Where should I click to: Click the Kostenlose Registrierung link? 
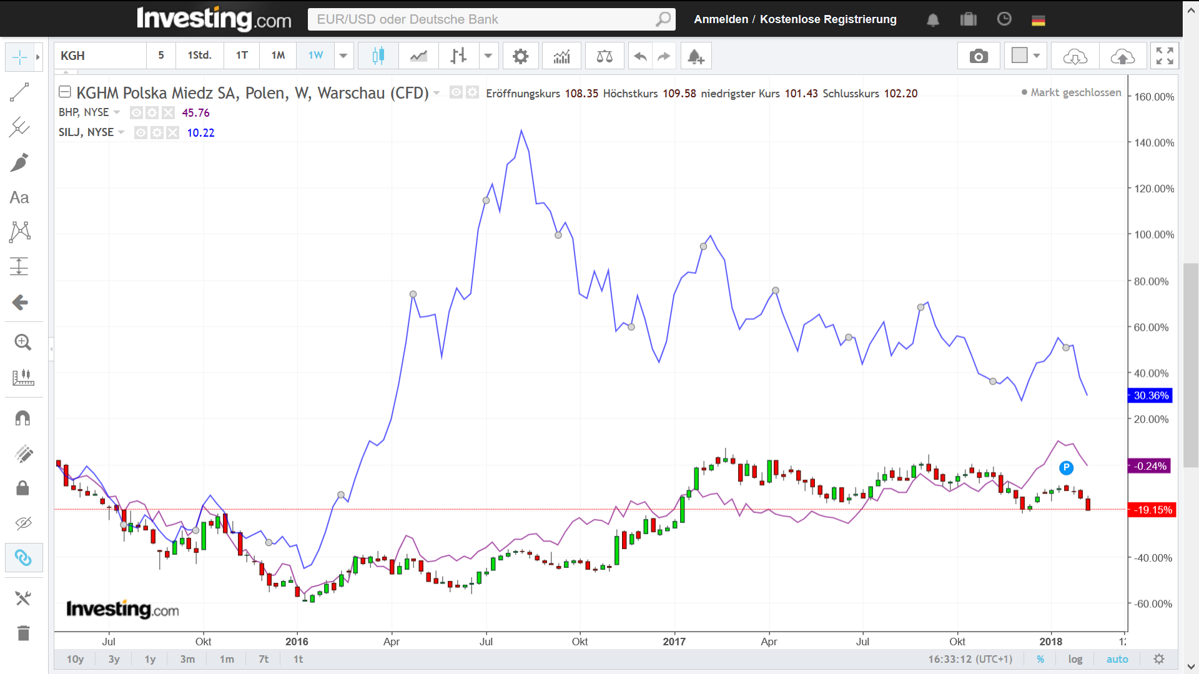coord(828,19)
